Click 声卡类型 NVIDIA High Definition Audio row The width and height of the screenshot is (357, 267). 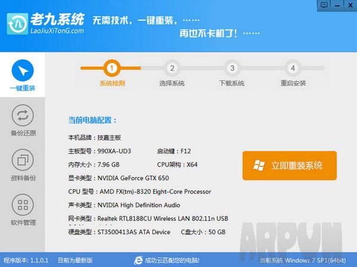click(124, 205)
